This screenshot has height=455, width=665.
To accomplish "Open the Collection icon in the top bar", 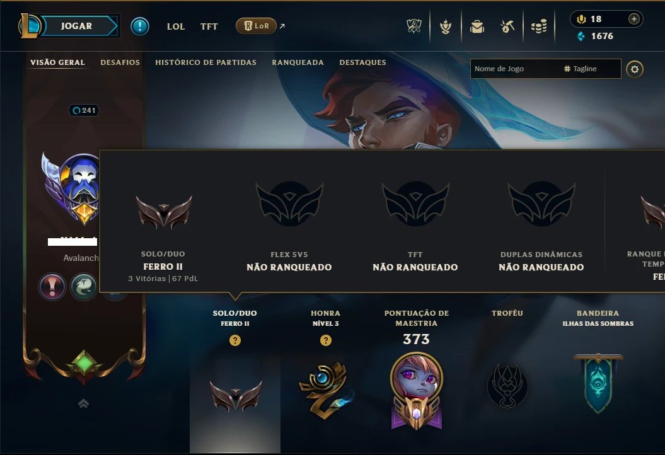I will click(445, 26).
